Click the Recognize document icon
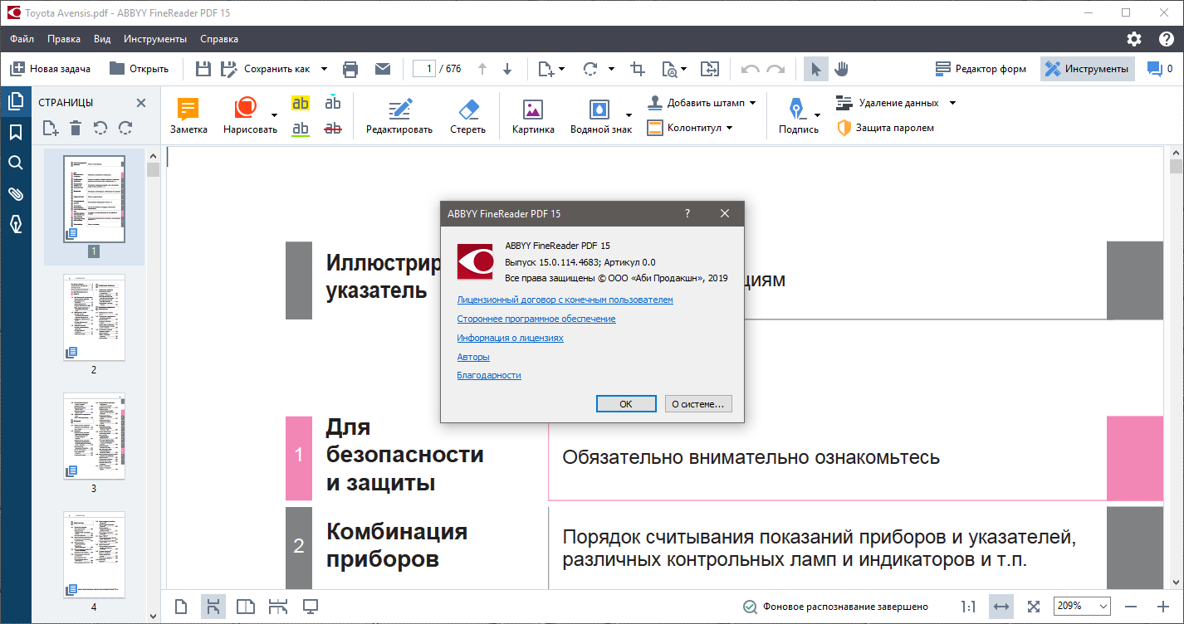Viewport: 1184px width, 624px height. 669,69
